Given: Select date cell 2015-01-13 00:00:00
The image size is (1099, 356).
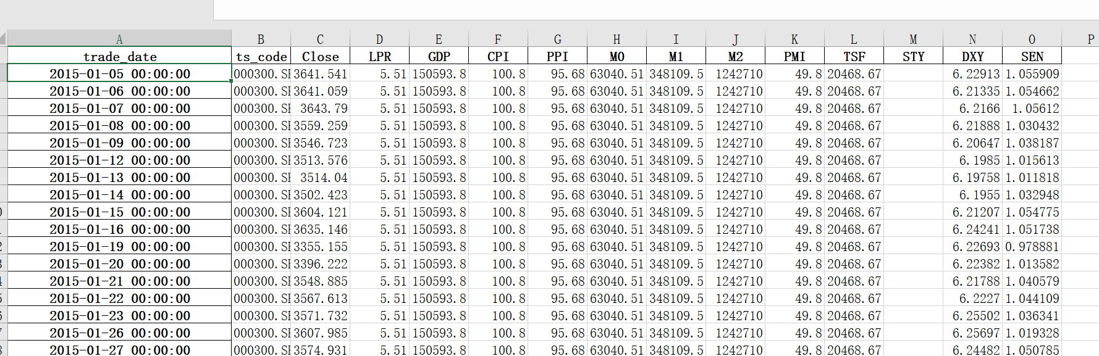Looking at the screenshot, I should pyautogui.click(x=119, y=177).
